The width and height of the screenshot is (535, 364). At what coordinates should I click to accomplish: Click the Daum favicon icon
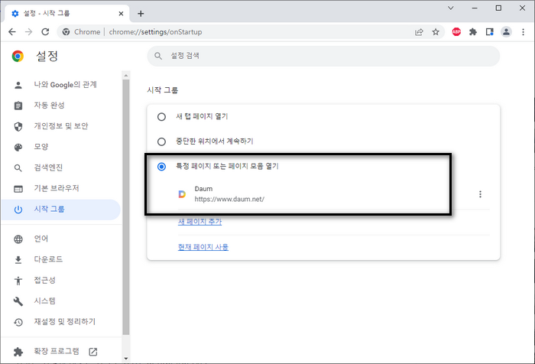[x=182, y=194]
